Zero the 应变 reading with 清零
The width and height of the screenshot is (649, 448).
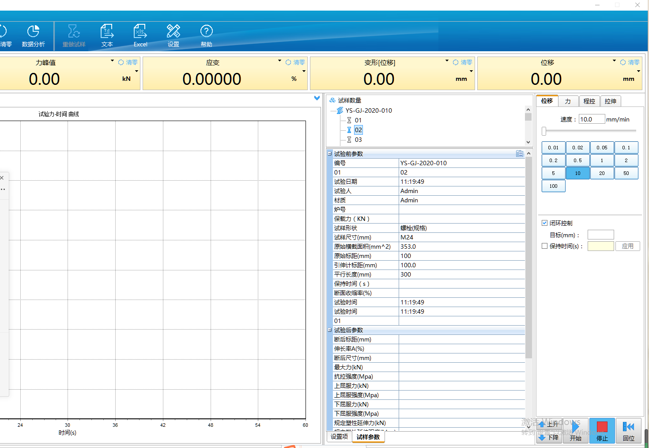295,62
